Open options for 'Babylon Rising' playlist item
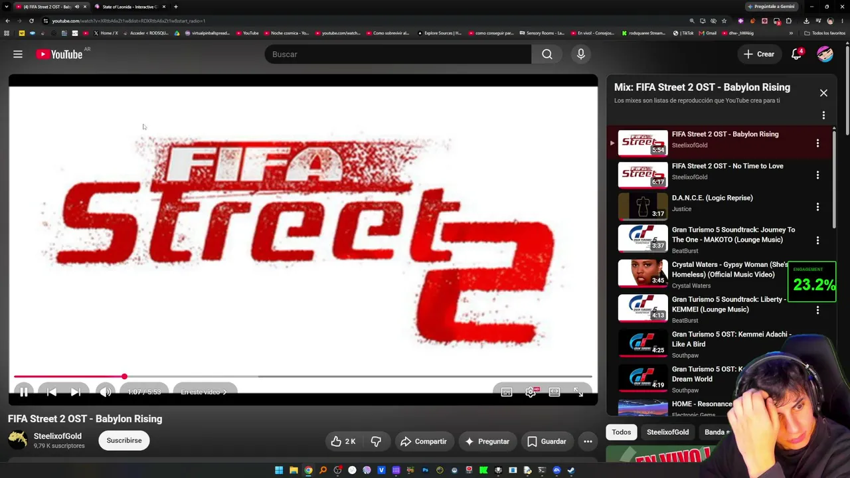Viewport: 850px width, 478px height. tap(817, 143)
